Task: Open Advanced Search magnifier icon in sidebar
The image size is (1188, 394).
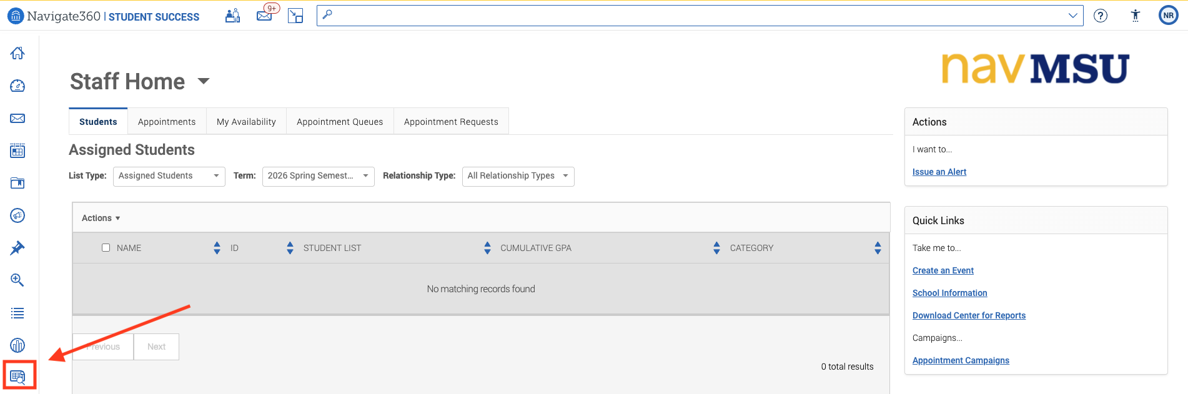Action: (x=17, y=280)
